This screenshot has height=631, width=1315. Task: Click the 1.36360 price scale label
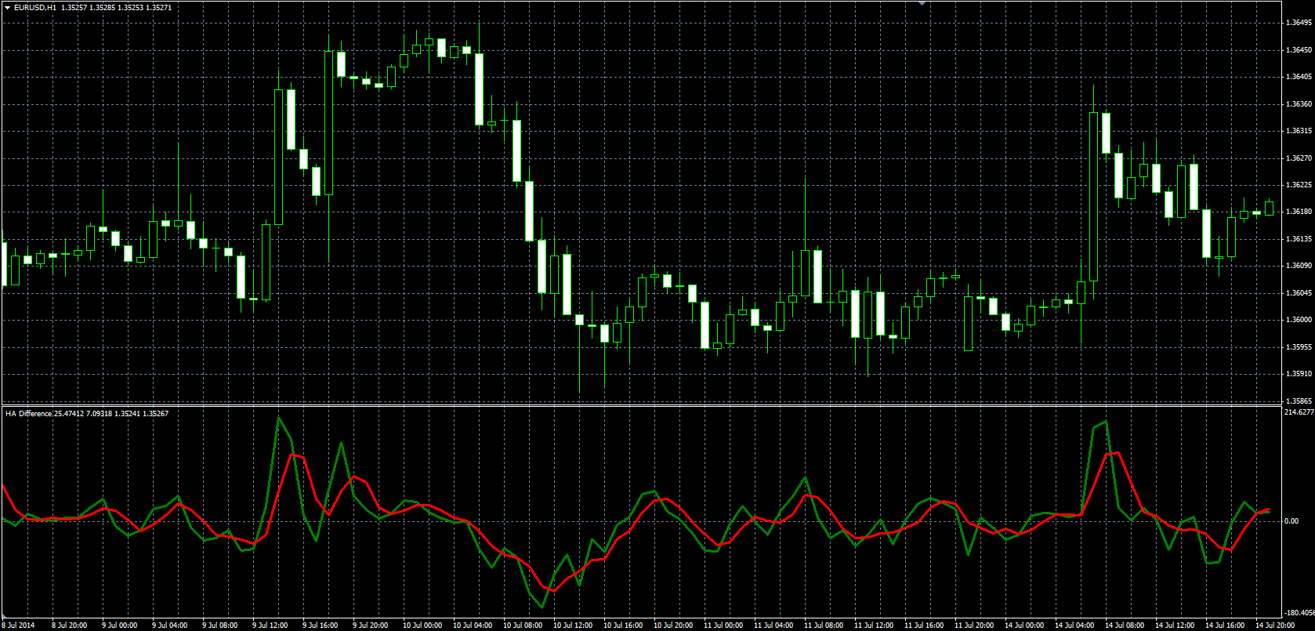click(1299, 104)
